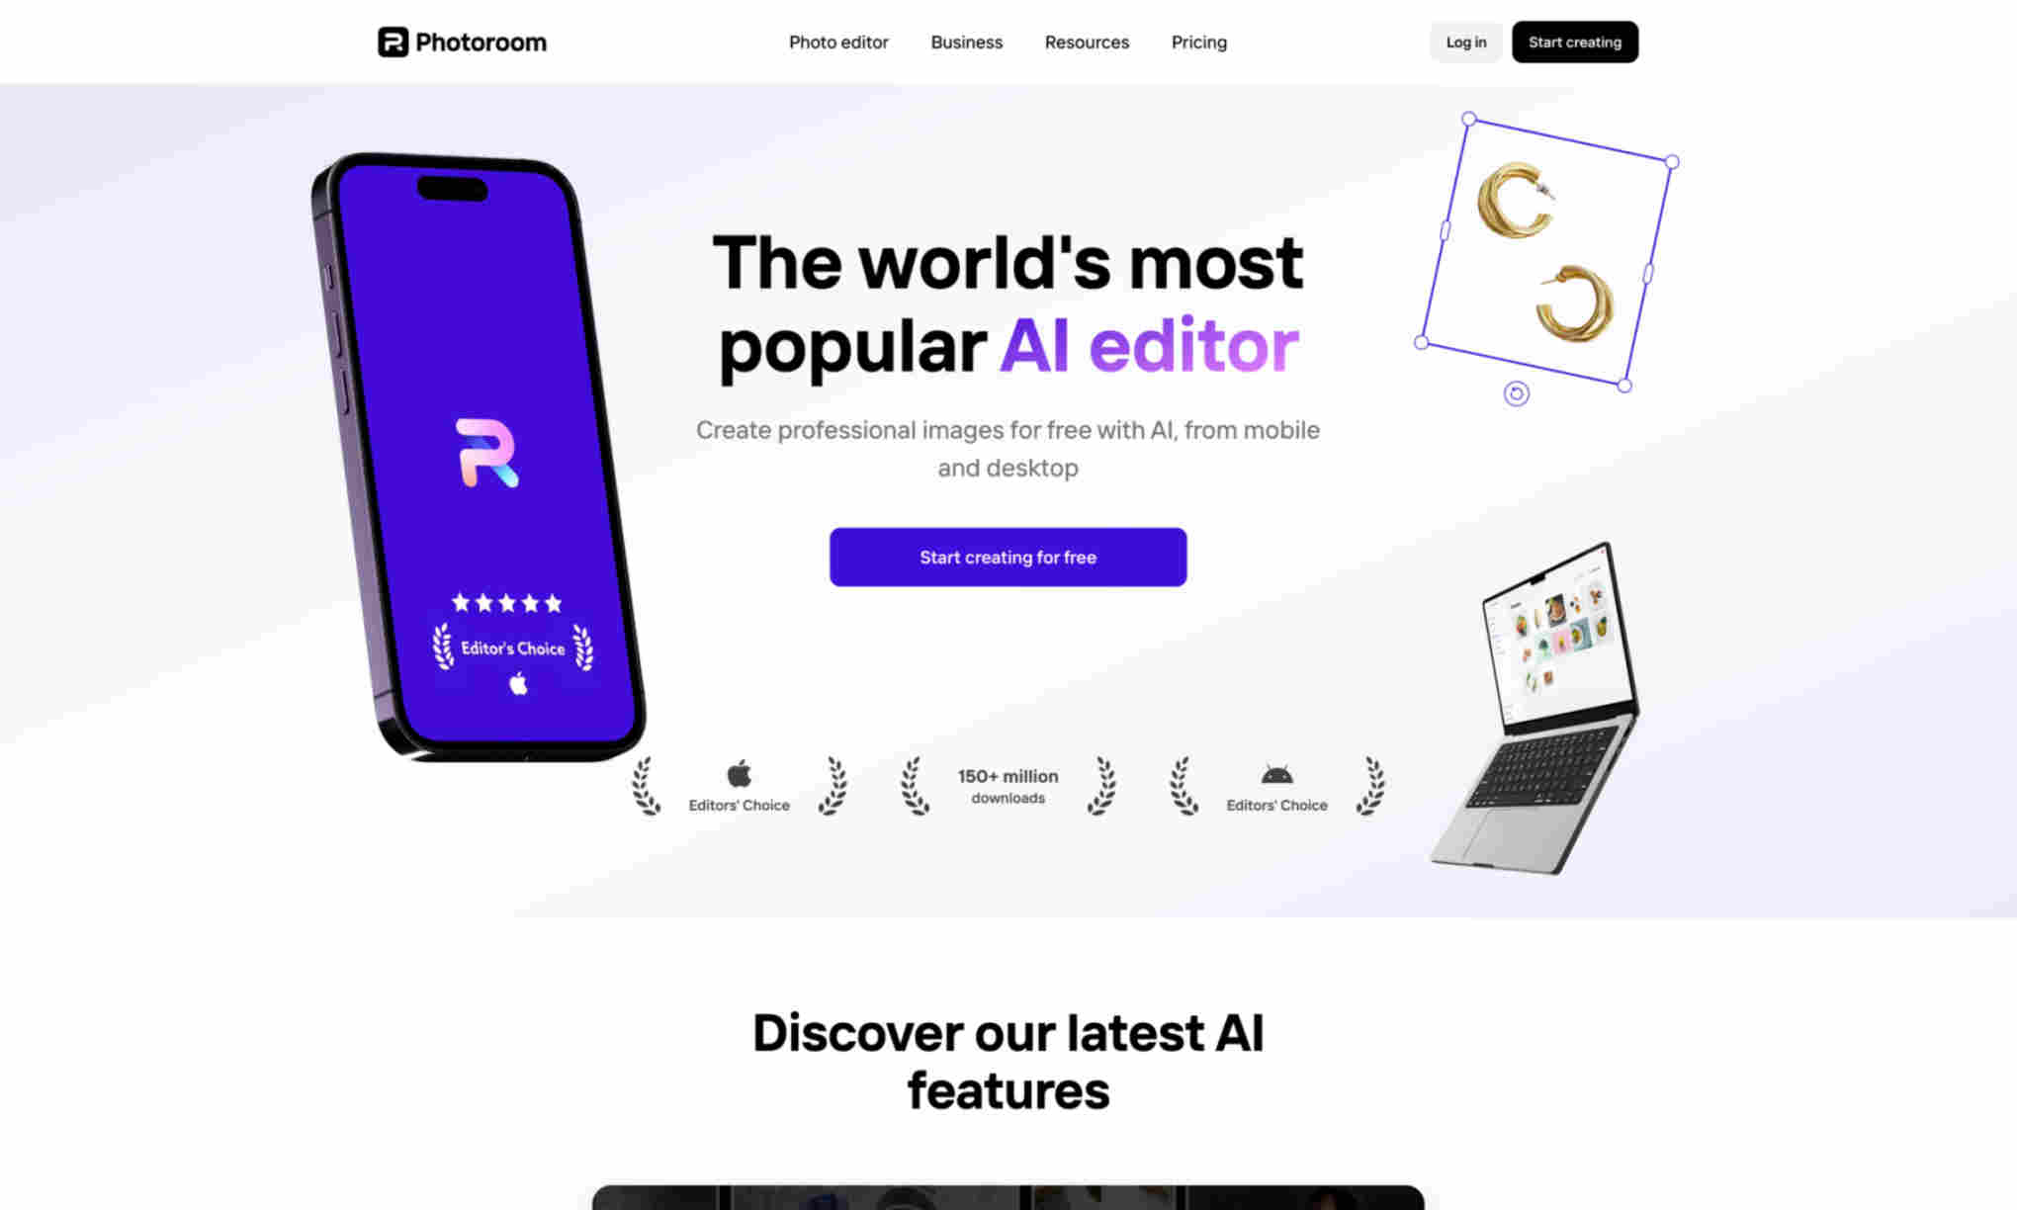Click the 150+ million downloads badge icon

point(1008,785)
